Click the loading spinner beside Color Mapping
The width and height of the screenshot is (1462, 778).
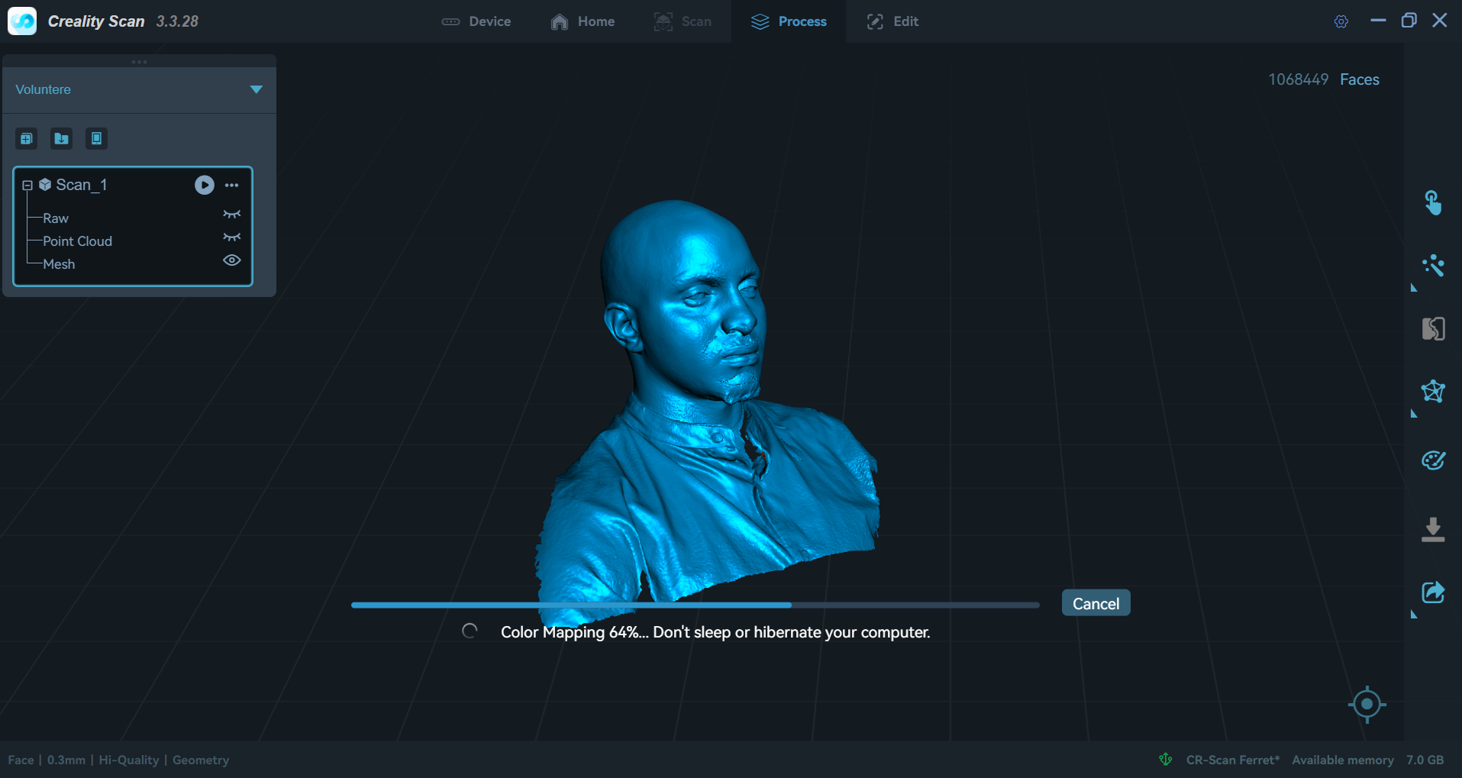pos(470,631)
